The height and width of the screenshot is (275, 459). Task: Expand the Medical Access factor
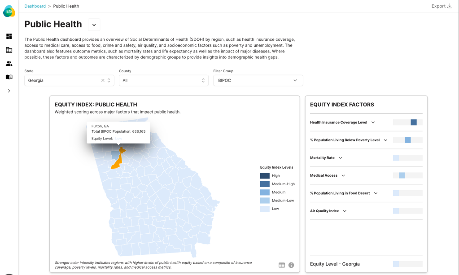343,175
